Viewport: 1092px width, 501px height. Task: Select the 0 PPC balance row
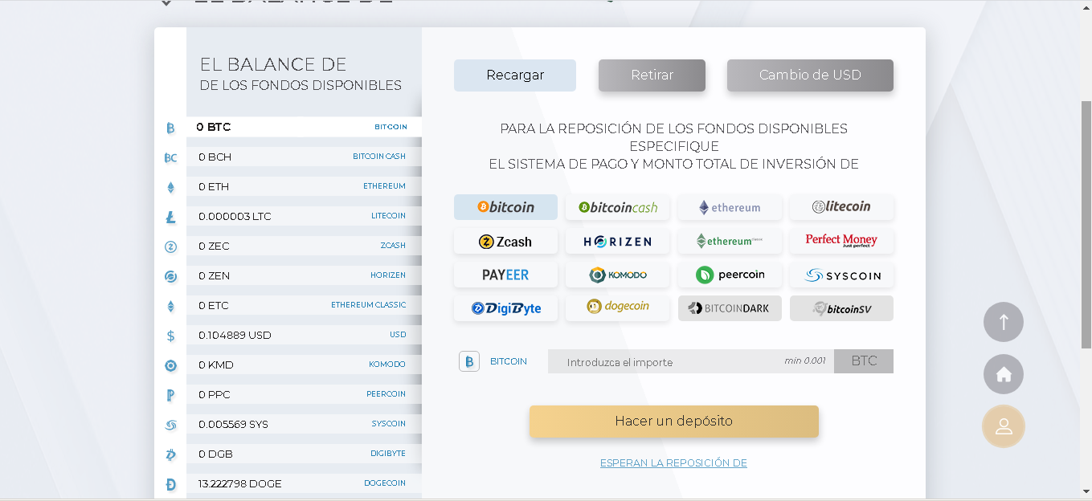click(x=304, y=394)
